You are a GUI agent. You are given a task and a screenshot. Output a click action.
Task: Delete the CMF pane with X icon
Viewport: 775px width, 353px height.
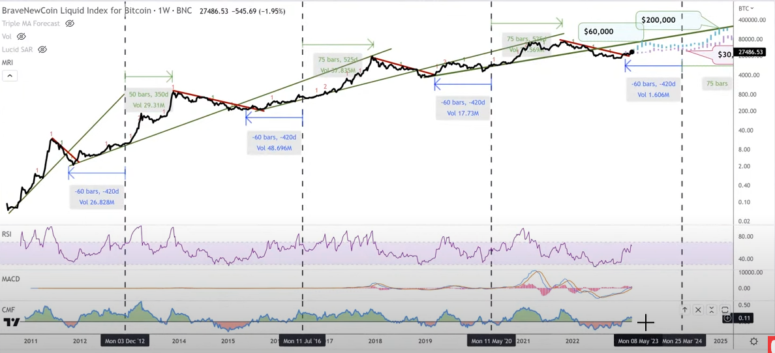tap(699, 310)
